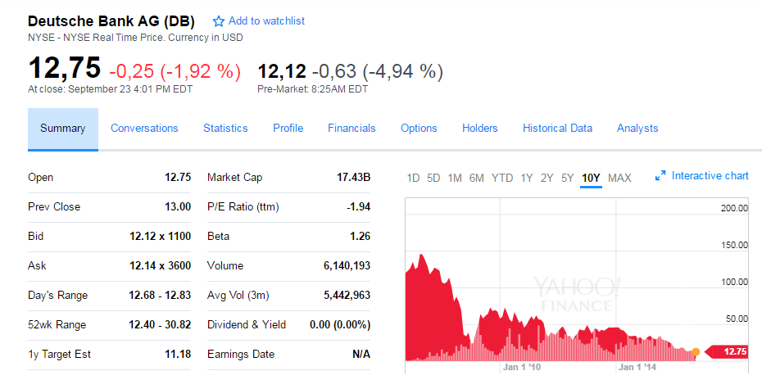
Task: Click the Add to watchlist star icon
Action: [219, 21]
